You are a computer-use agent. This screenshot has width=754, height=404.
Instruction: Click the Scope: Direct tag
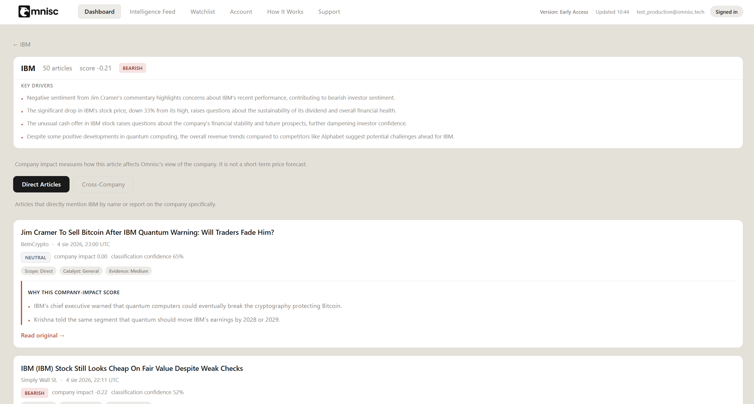point(38,271)
